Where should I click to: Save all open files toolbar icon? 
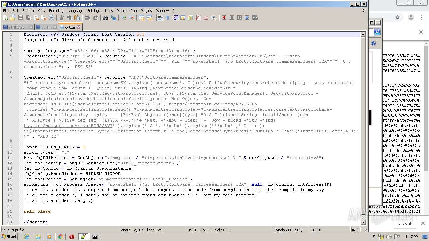pos(28,18)
